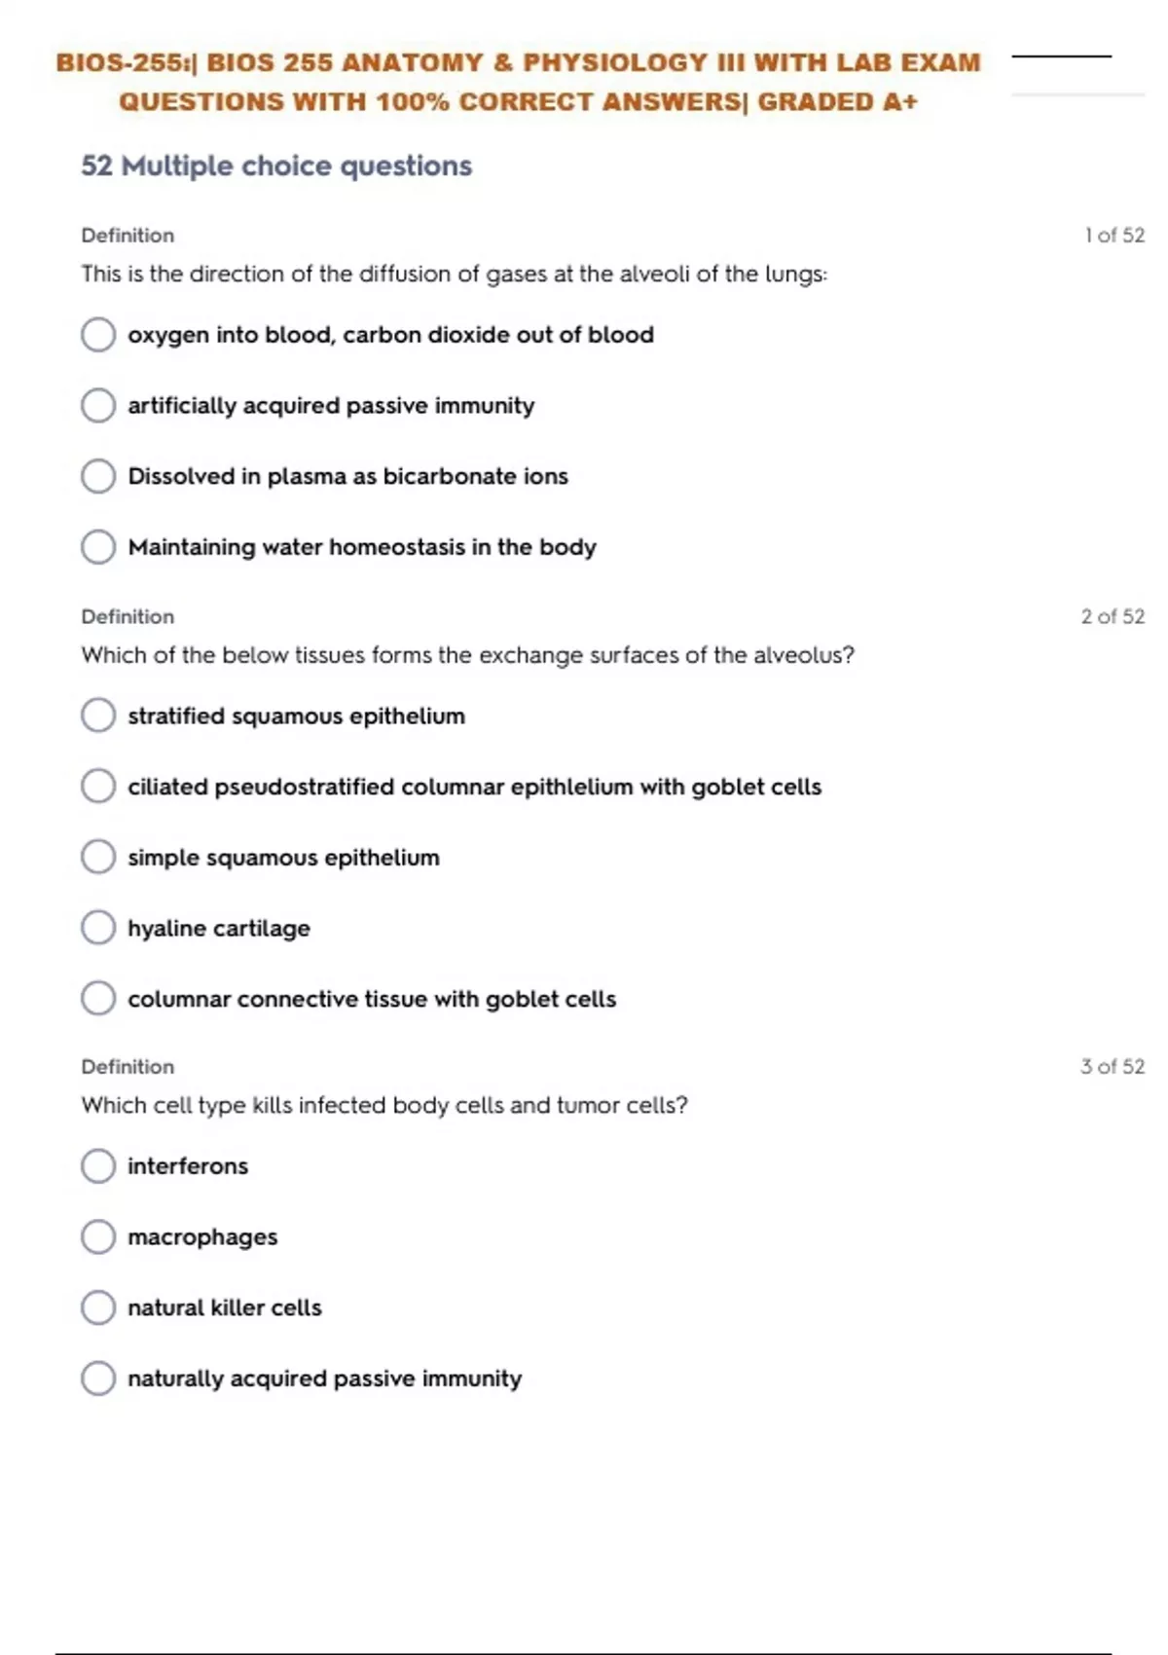
Task: Click the alveolus exchange surfaces question text
Action: click(467, 656)
